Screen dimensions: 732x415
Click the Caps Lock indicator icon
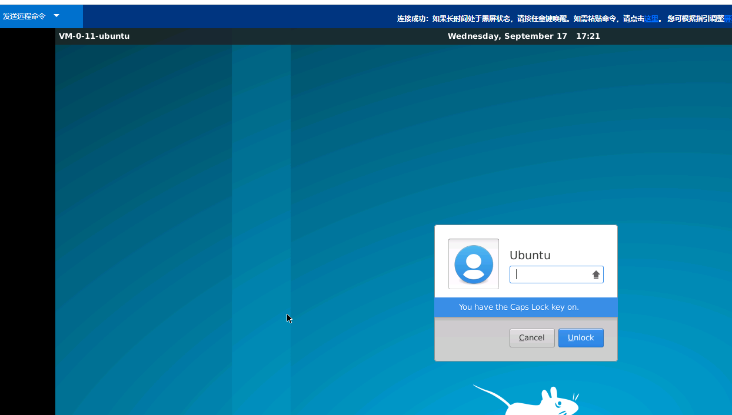596,275
